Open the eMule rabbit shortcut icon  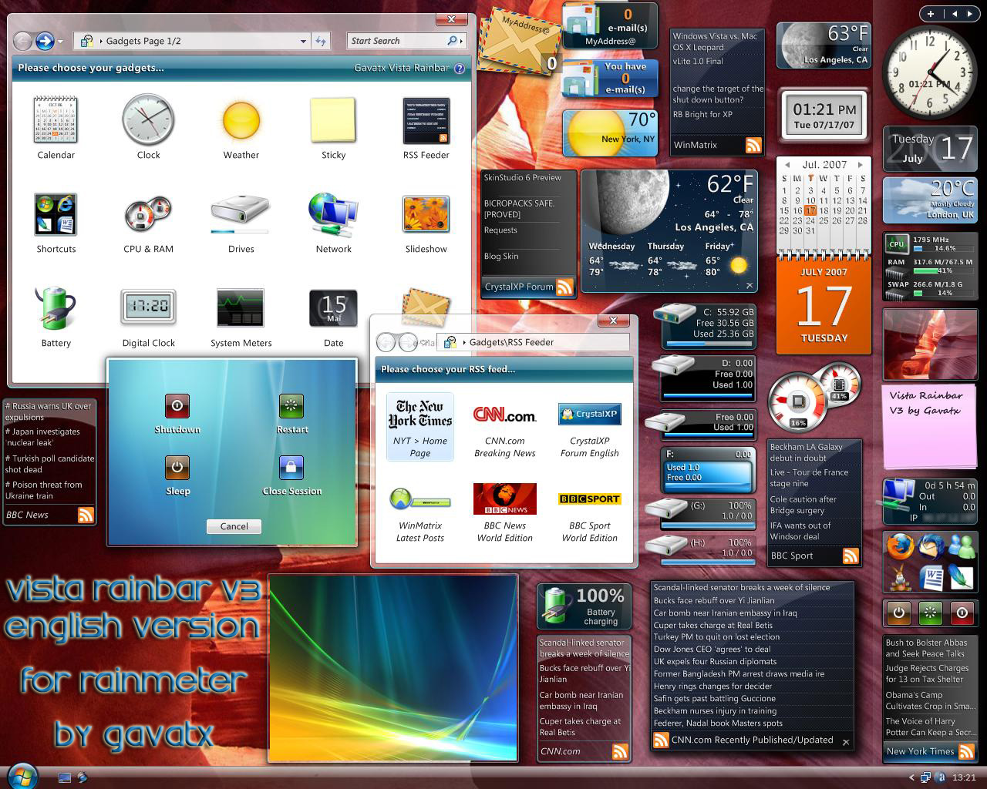(899, 576)
